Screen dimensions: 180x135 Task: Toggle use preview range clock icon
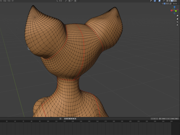click(160, 118)
